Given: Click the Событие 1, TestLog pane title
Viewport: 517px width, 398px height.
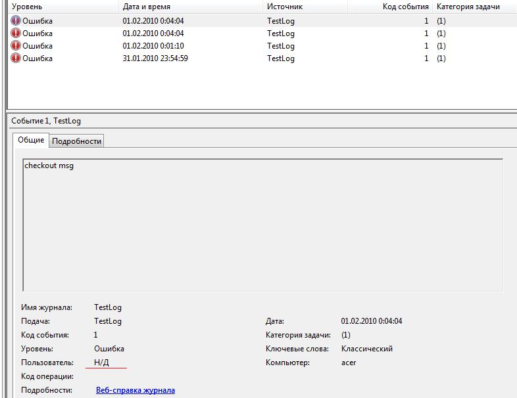Looking at the screenshot, I should (46, 121).
